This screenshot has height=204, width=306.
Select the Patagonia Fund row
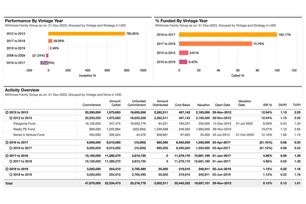[24, 123]
